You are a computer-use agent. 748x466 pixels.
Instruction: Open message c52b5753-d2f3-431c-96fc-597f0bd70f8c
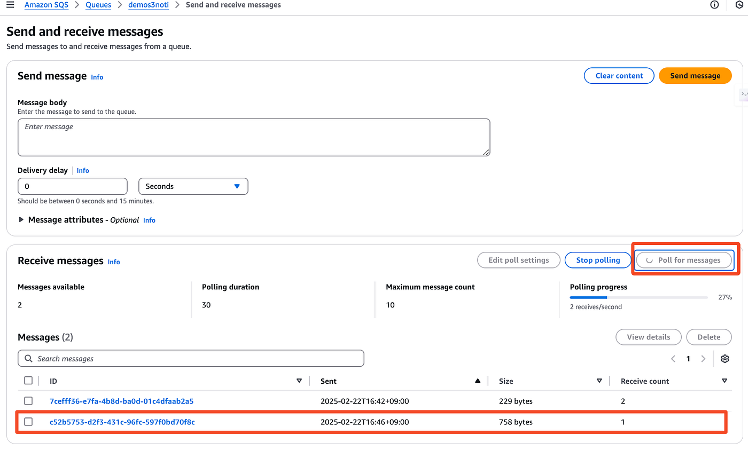tap(122, 422)
